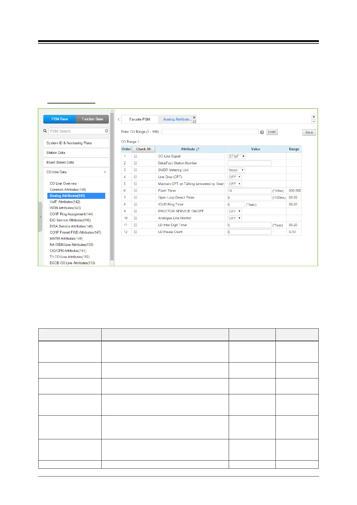Close the Analog Attribute tab

tap(194, 117)
